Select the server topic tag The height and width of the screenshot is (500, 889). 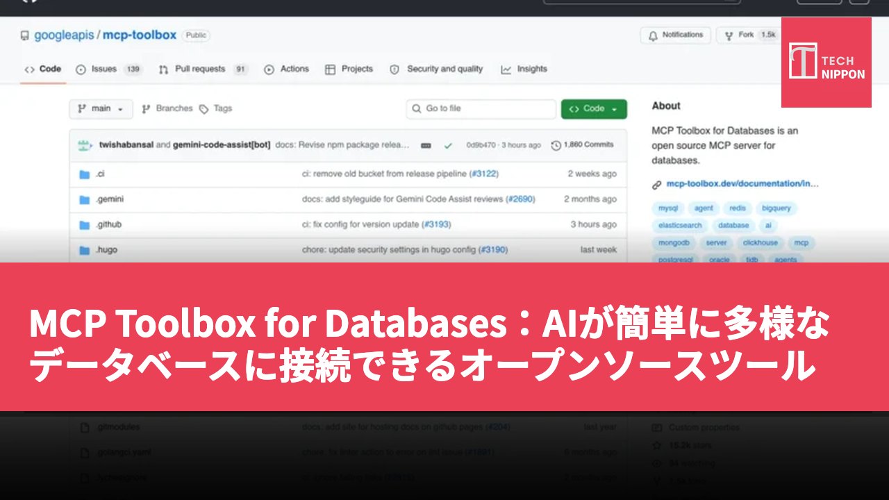[716, 243]
